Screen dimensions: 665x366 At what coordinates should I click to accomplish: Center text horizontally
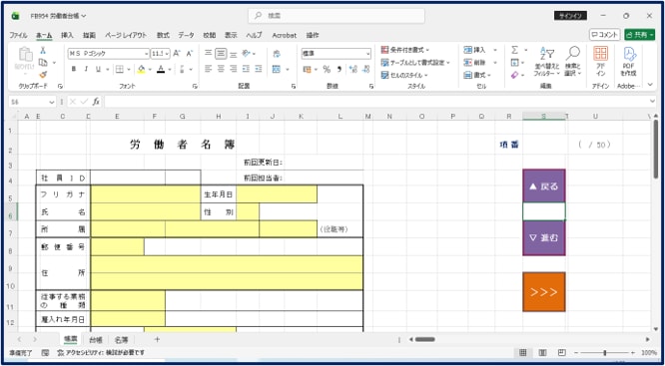click(221, 69)
